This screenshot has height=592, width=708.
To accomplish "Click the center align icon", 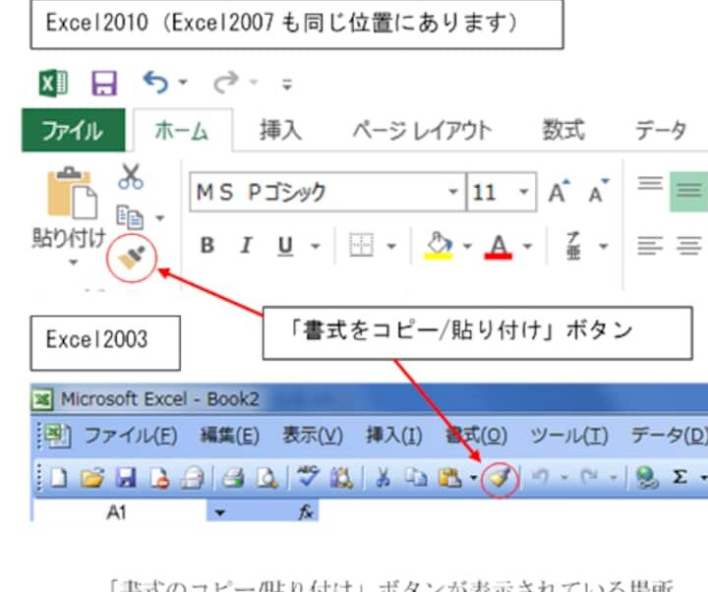I will click(x=689, y=246).
